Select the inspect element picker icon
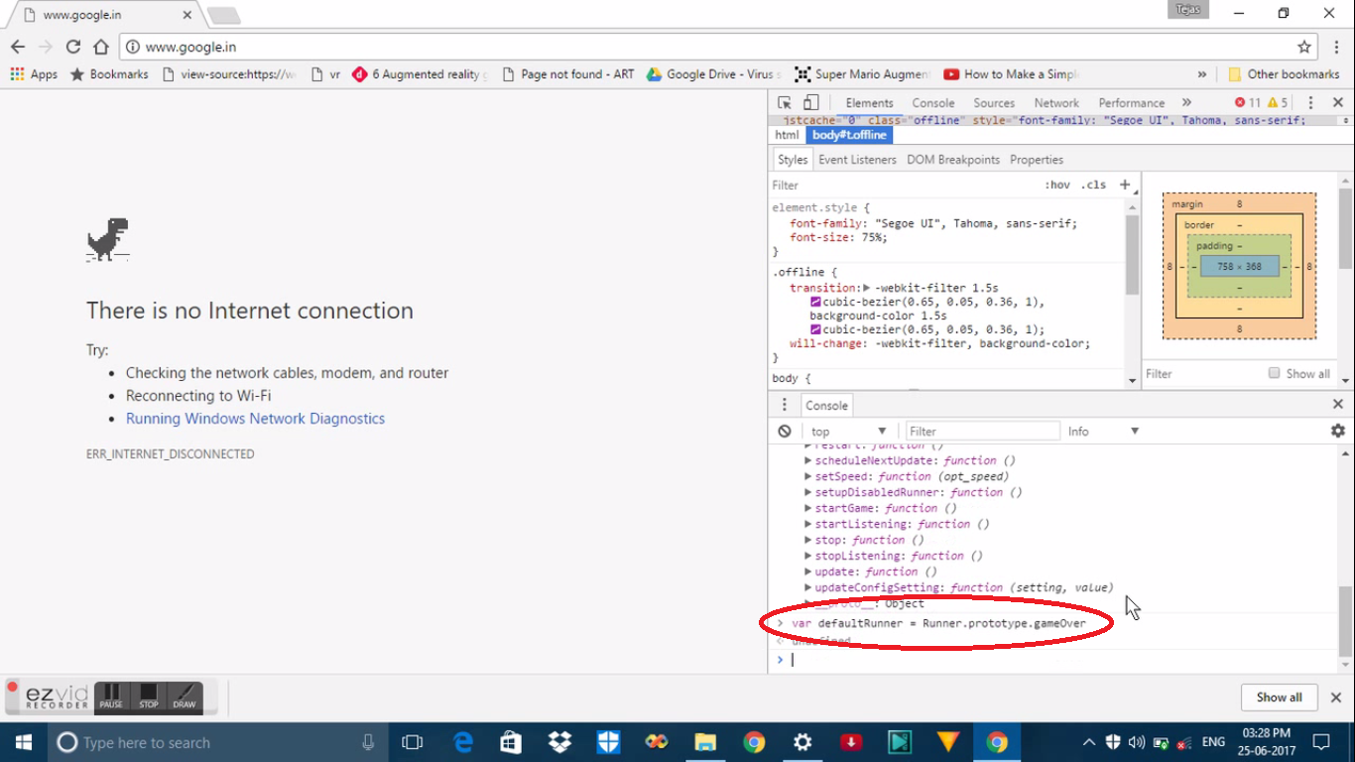 point(785,103)
